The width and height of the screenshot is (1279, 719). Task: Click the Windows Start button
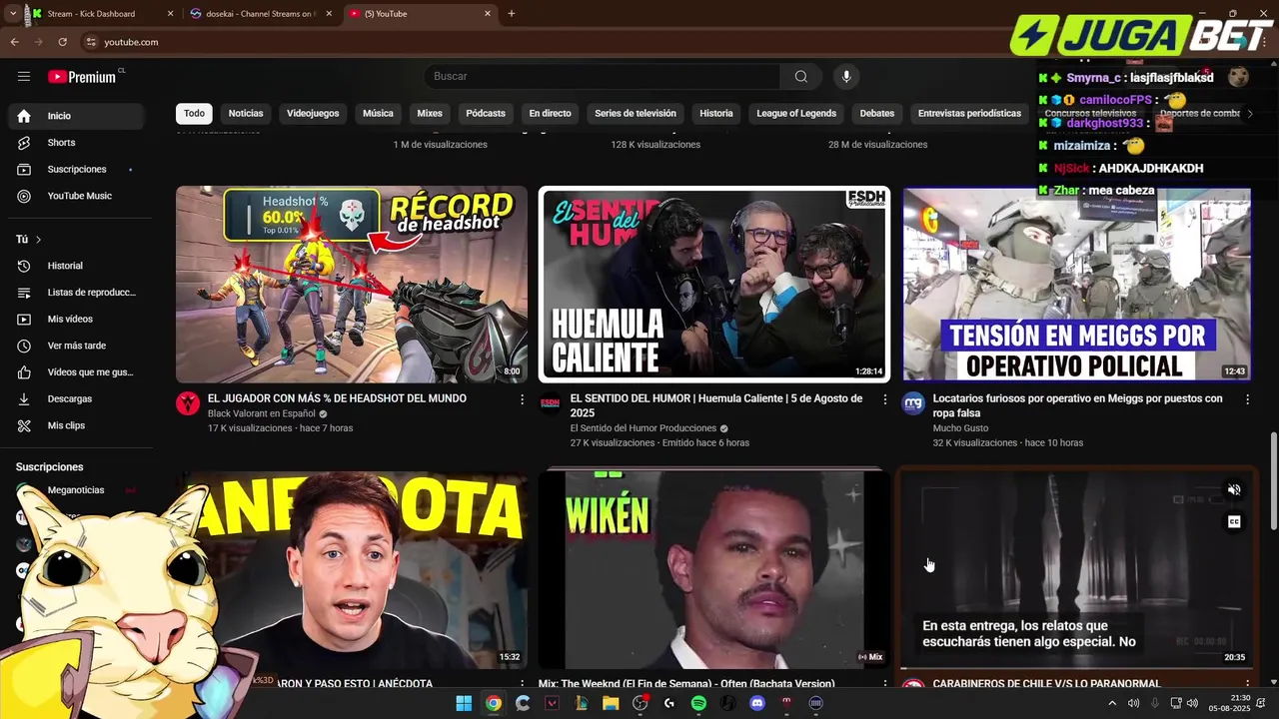click(464, 703)
